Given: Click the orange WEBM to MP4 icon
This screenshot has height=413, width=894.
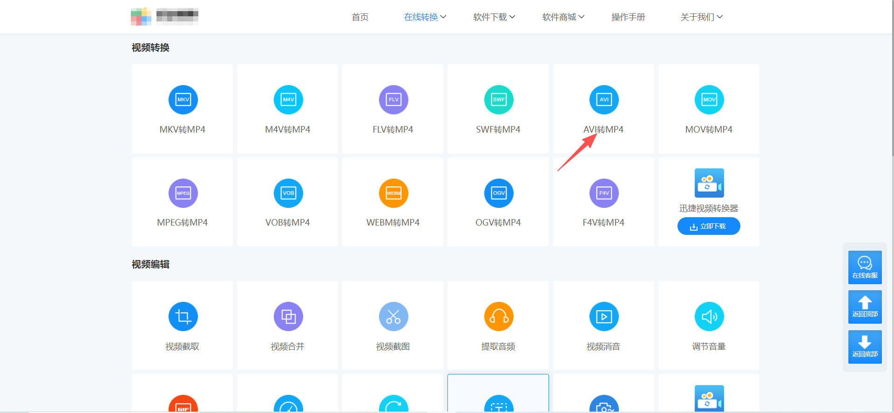Looking at the screenshot, I should pyautogui.click(x=393, y=193).
